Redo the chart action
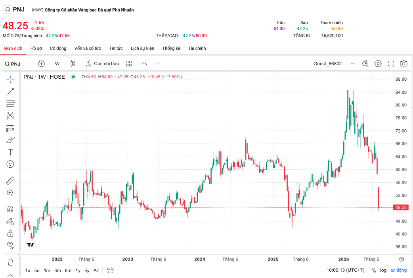 coord(157,64)
